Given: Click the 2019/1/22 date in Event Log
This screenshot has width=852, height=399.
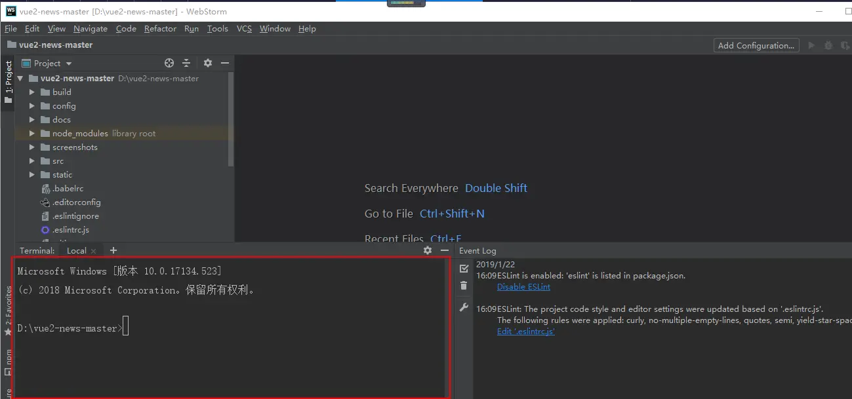Looking at the screenshot, I should click(494, 265).
